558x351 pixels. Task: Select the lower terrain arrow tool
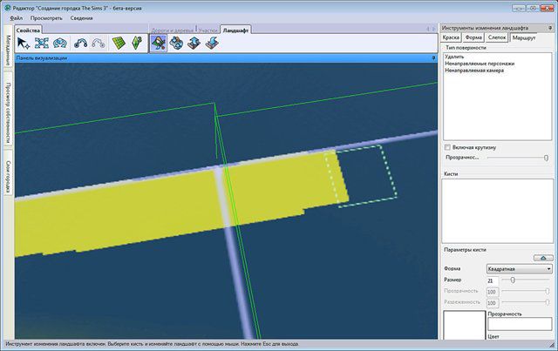pos(212,44)
